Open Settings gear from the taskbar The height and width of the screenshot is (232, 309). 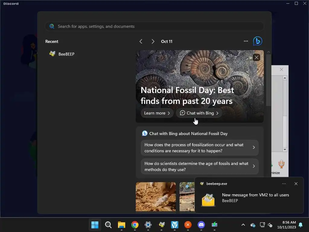148,224
